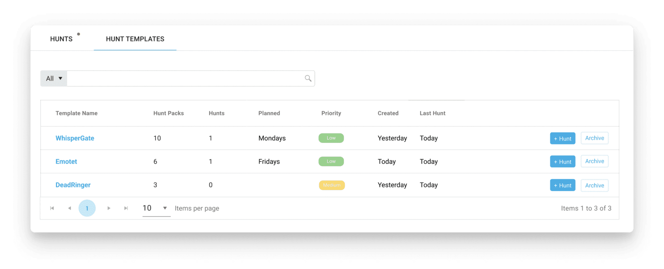Archive the WhisperGate template
Image resolution: width=664 pixels, height=269 pixels.
[594, 138]
